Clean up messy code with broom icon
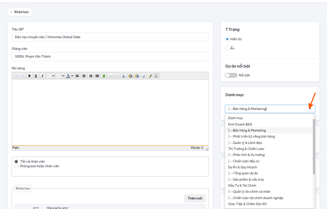Screen dimensions: 327x209 150,76
